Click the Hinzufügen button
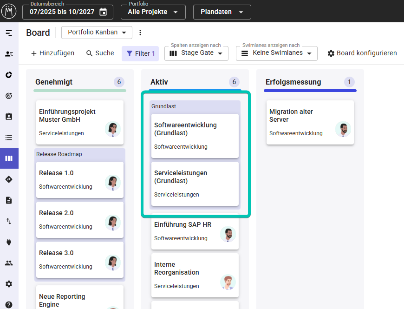This screenshot has width=404, height=309. click(x=52, y=53)
